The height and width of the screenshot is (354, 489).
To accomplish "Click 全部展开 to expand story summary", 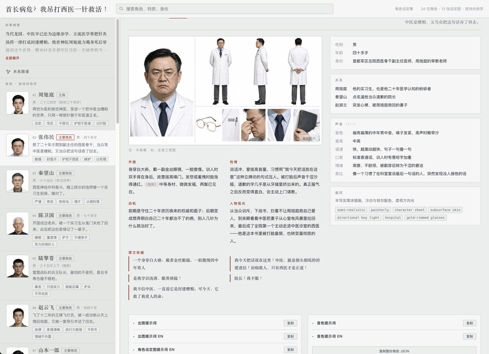I will click(12, 58).
